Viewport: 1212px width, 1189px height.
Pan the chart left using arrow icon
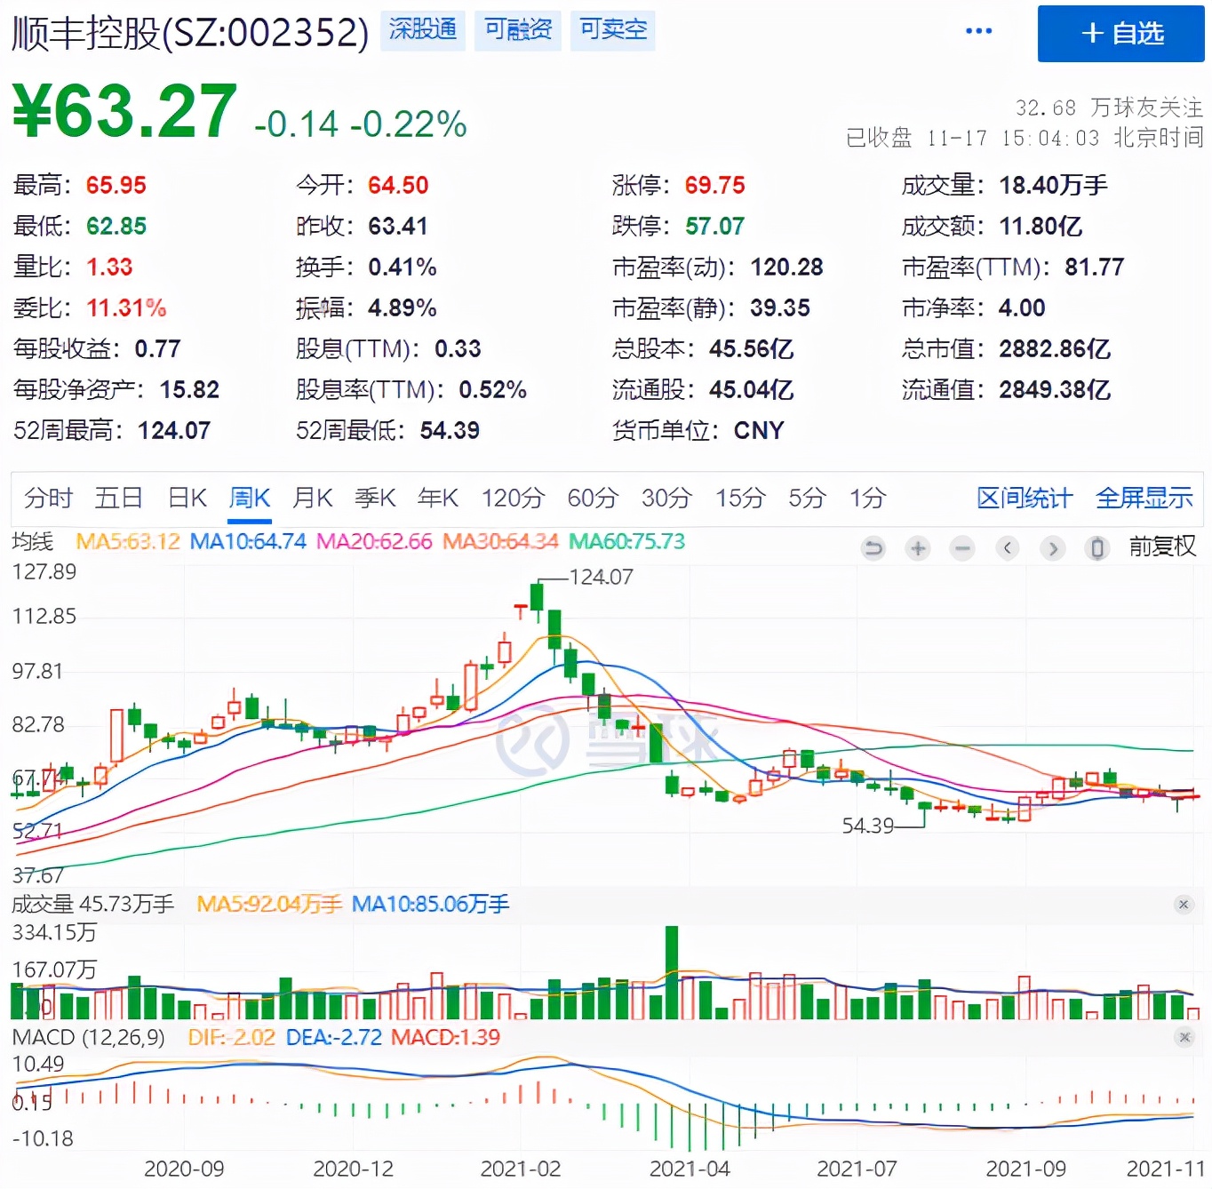point(1007,548)
